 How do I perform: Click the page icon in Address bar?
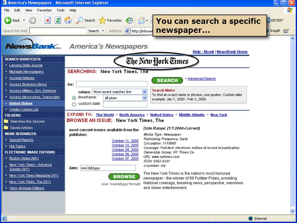[128, 31]
